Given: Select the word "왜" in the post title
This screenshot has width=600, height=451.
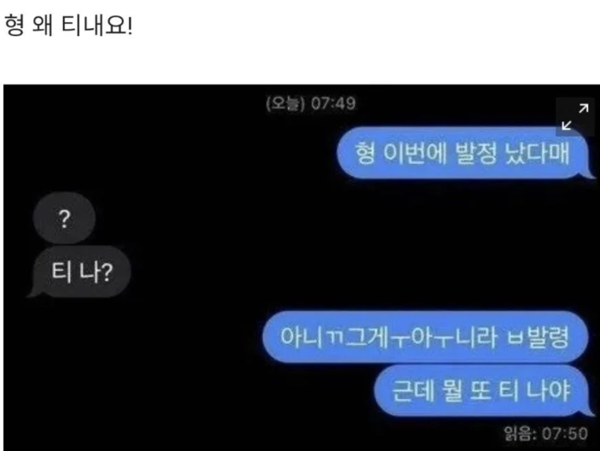Looking at the screenshot, I should tap(42, 26).
